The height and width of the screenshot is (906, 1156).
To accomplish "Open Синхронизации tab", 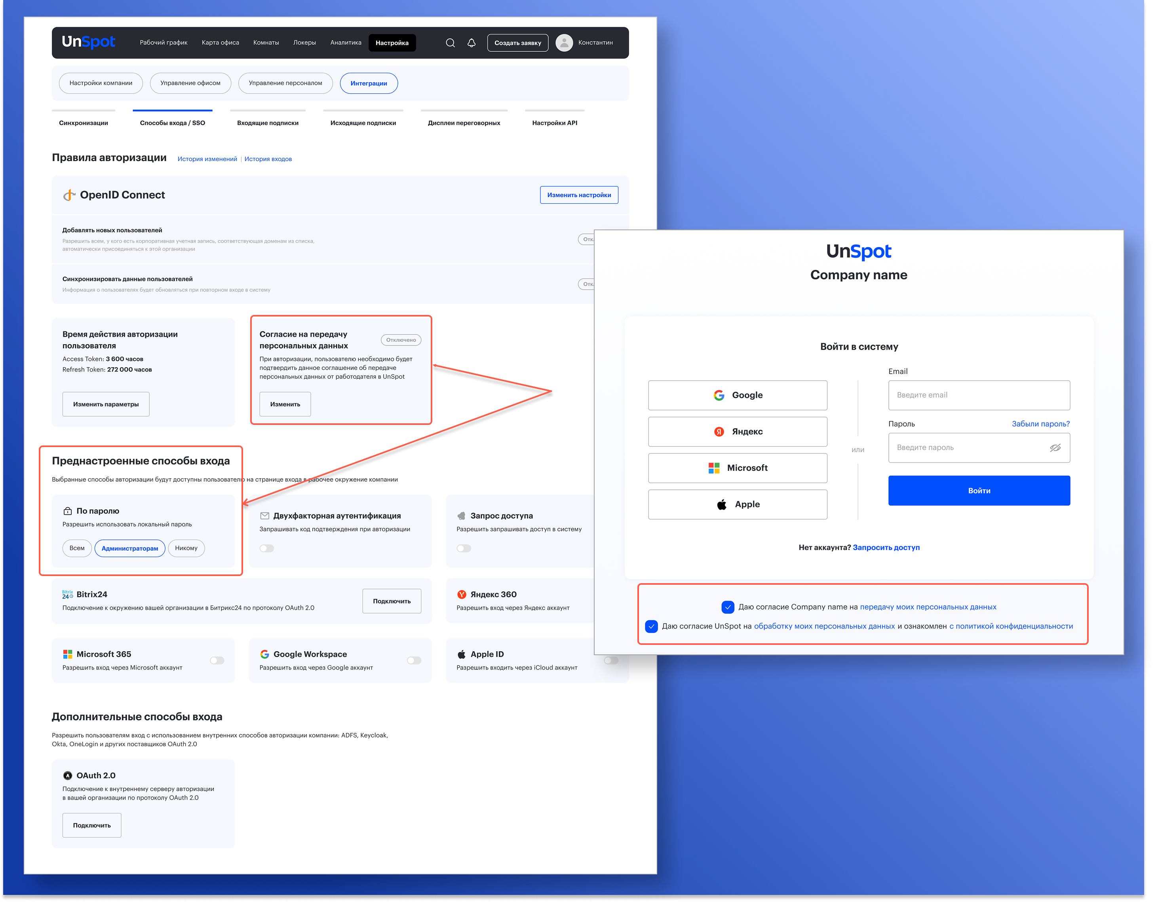I will click(83, 123).
